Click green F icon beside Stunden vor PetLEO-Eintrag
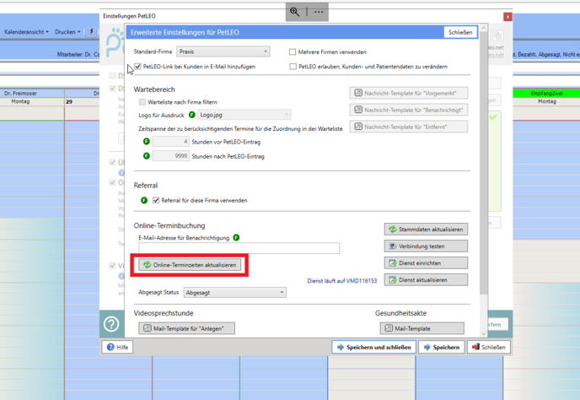This screenshot has height=400, width=580. [x=147, y=142]
